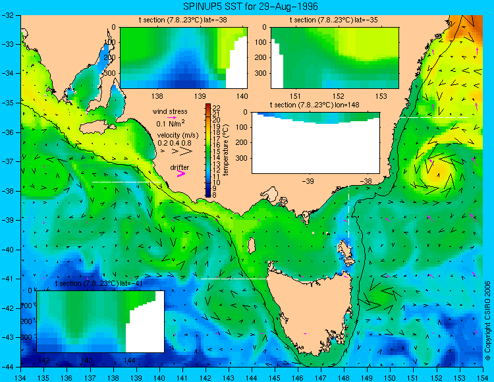This screenshot has height=382, width=494.
Task: Click the 134 longitude tick on the bottom axis
Action: tap(20, 378)
